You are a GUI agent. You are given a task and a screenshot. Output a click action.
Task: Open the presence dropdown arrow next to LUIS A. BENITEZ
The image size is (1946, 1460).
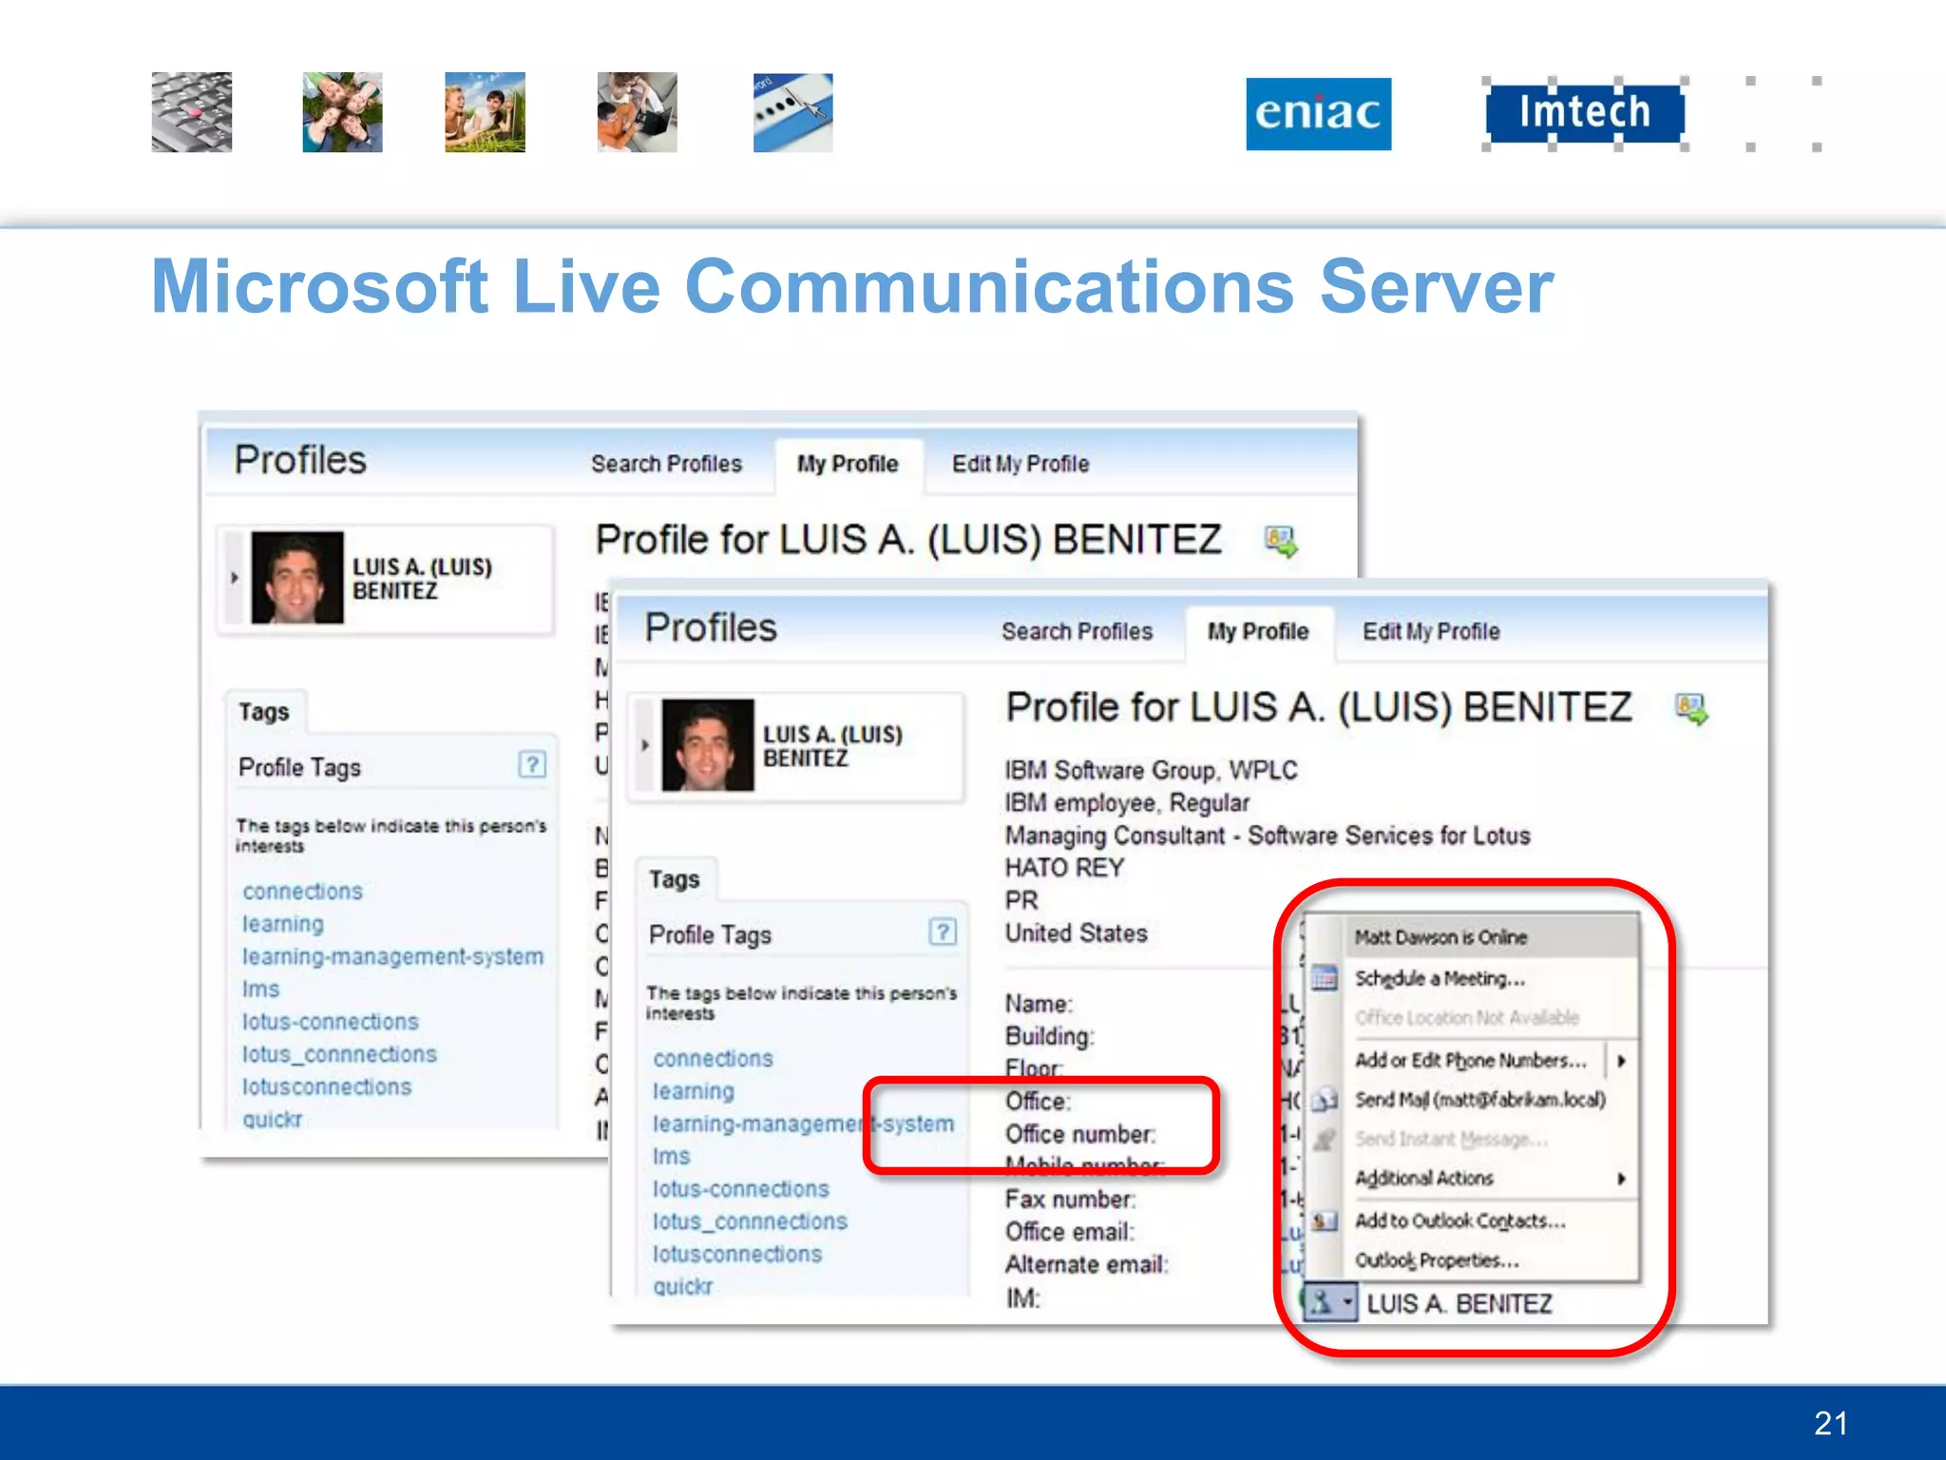click(1347, 1303)
